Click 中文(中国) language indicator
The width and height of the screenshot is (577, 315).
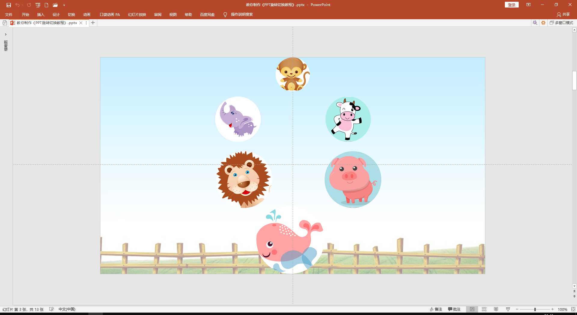pyautogui.click(x=67, y=309)
